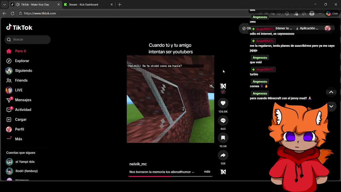The height and width of the screenshot is (192, 341).
Task: Open Rodri (femboy) followed account
Action: pos(26,171)
